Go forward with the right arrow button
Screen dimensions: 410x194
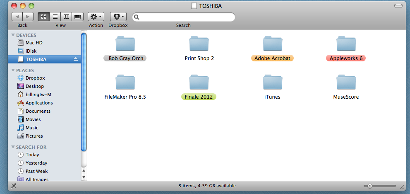(28, 17)
